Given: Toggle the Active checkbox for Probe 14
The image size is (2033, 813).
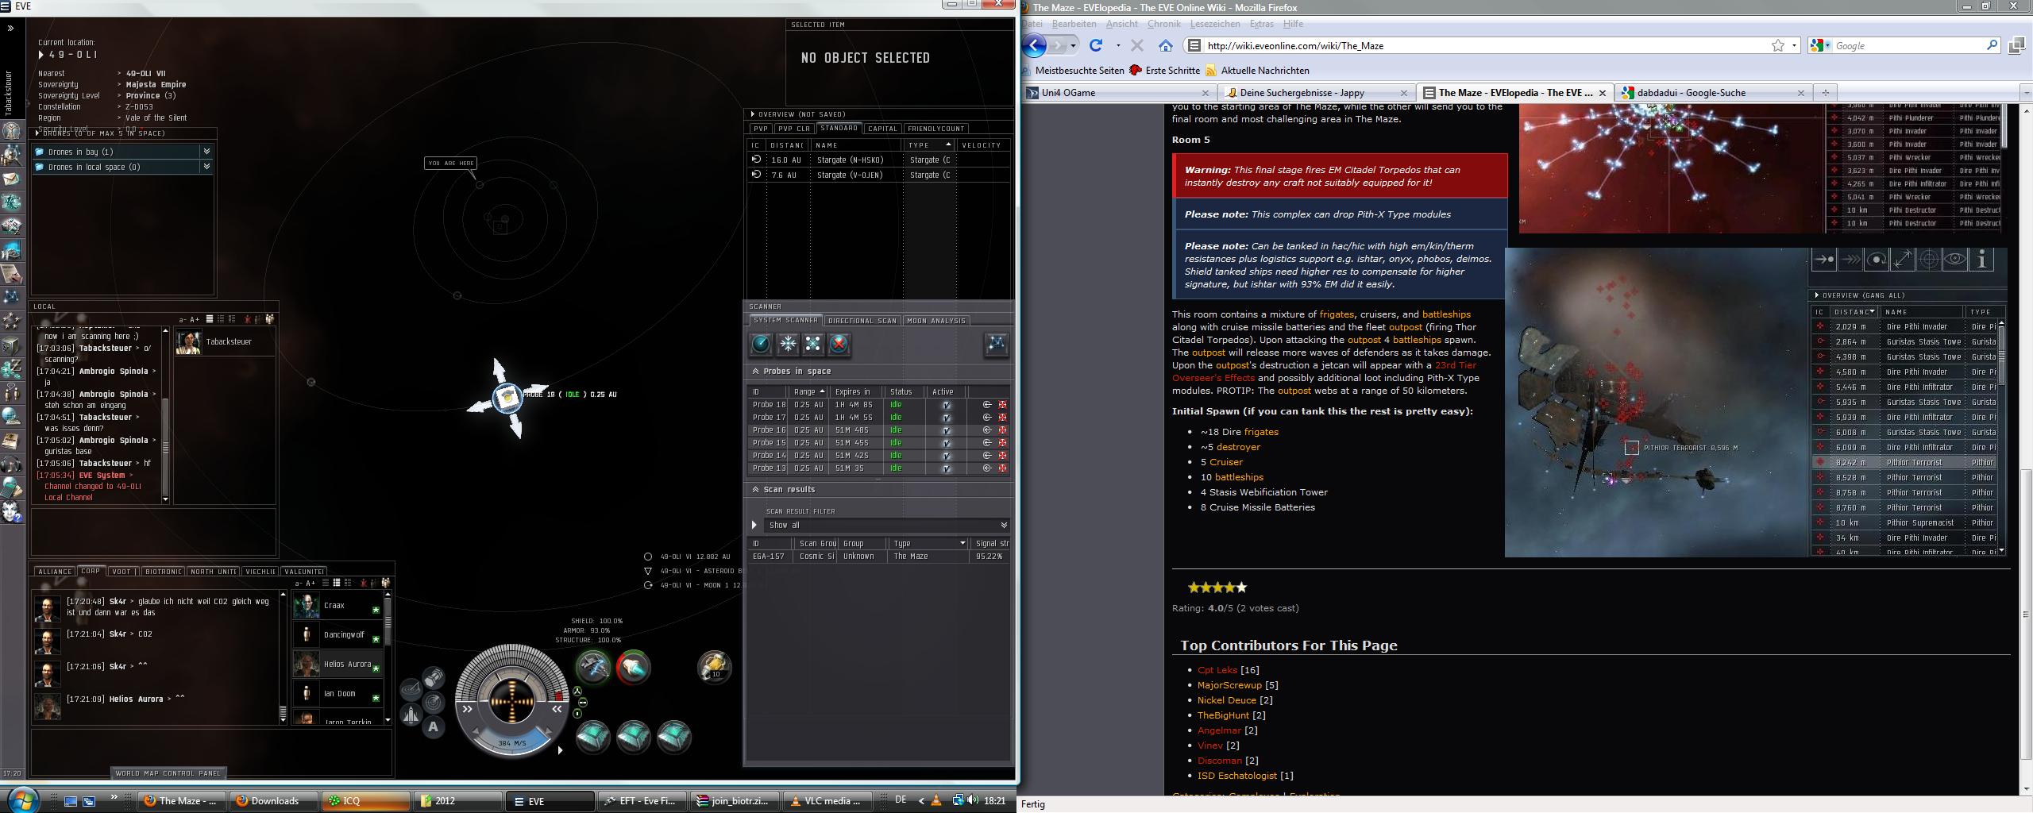Looking at the screenshot, I should click(946, 456).
